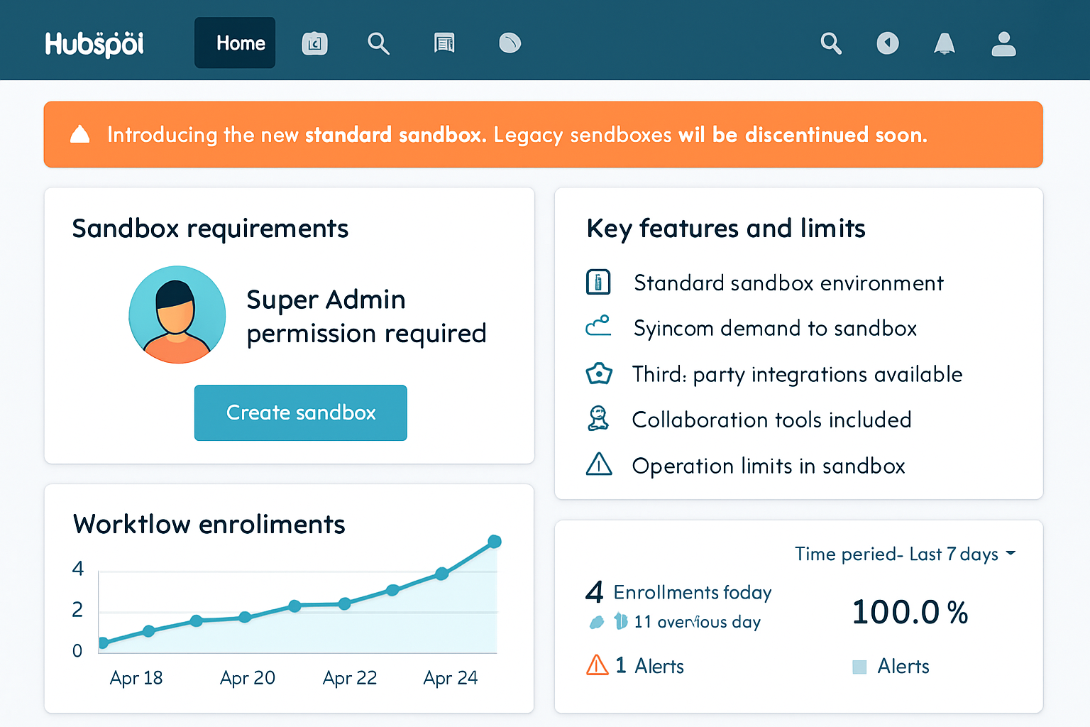The height and width of the screenshot is (727, 1090).
Task: Open the Home tab
Action: point(235,43)
